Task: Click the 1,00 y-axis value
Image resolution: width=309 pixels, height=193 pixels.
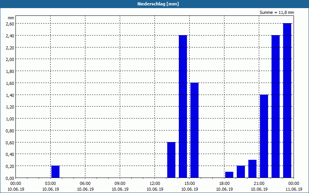Action: pos(10,119)
